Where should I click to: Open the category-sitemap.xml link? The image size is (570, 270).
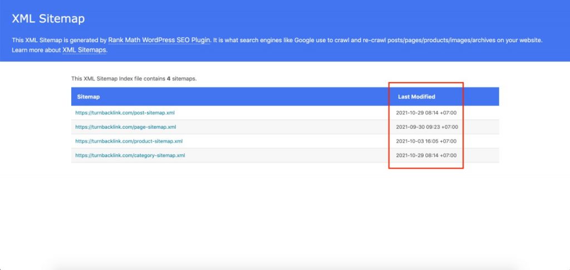(130, 156)
